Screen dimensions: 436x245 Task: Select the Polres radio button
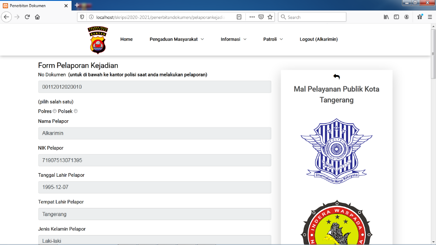55,111
